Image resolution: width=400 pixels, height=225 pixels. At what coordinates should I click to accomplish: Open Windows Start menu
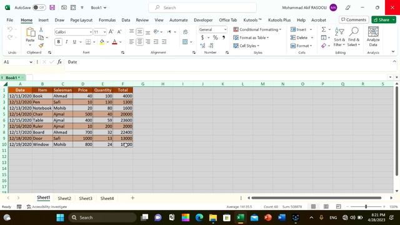point(60,217)
